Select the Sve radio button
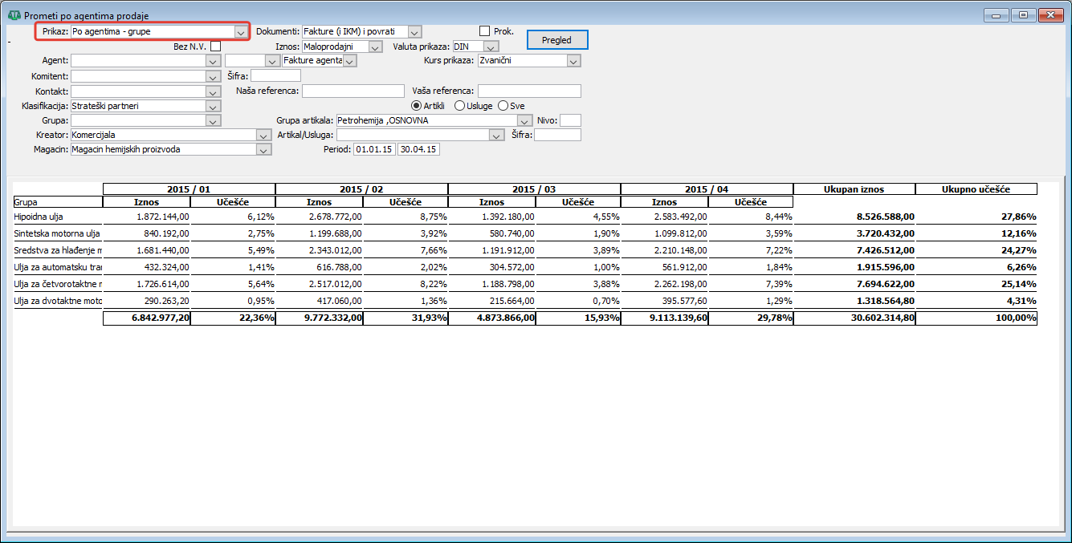The width and height of the screenshot is (1072, 543). pos(503,106)
